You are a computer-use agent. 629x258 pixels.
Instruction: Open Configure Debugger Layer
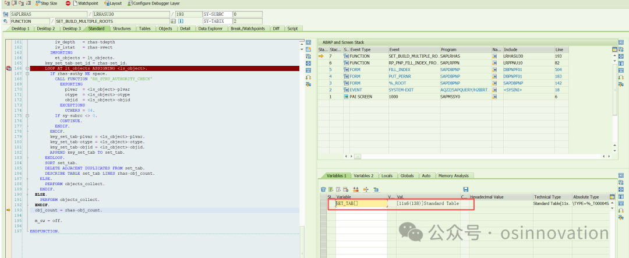[x=153, y=3]
